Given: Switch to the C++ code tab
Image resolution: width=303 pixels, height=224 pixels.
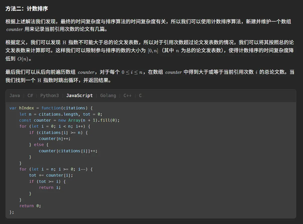Looking at the screenshot, I should (x=127, y=96).
